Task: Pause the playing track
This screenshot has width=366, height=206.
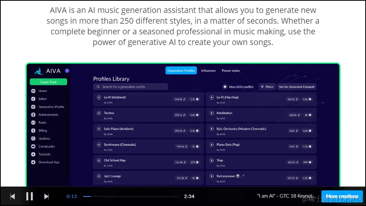Action: pyautogui.click(x=29, y=196)
